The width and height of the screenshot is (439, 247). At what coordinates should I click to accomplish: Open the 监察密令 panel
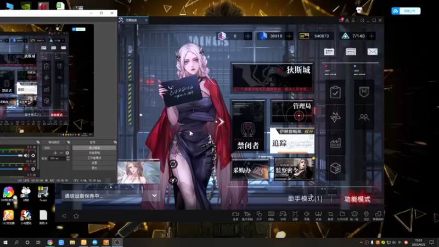click(x=294, y=169)
